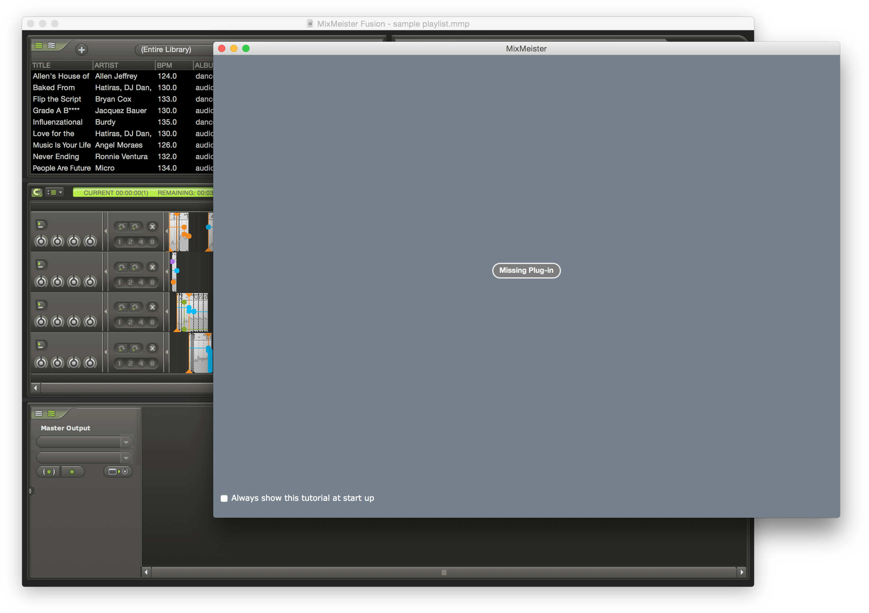Click bracketed surround effect button under Master Output

pos(49,471)
